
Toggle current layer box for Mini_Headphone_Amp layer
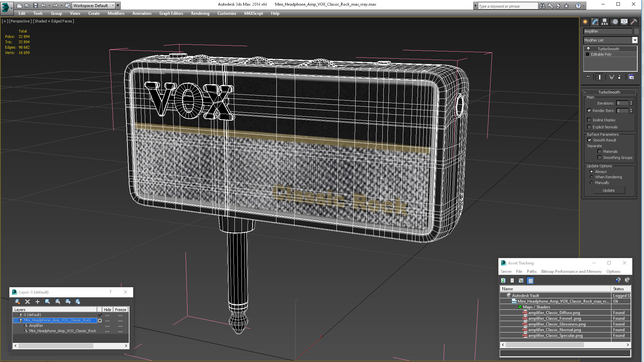click(x=100, y=320)
